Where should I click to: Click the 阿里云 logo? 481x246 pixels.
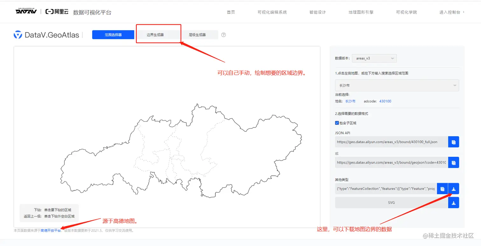coord(57,12)
